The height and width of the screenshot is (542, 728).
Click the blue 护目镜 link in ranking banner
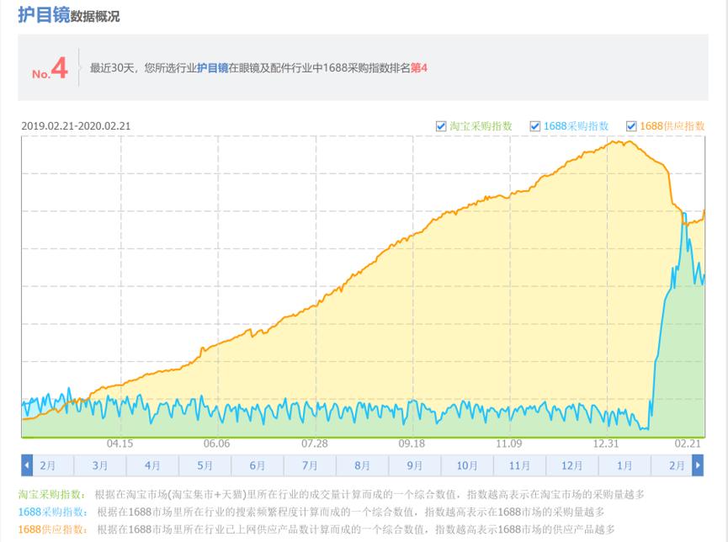[212, 67]
